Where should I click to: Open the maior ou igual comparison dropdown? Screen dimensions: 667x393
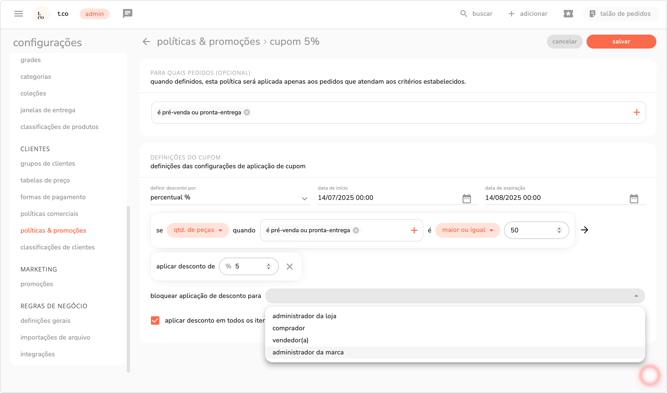pyautogui.click(x=467, y=230)
